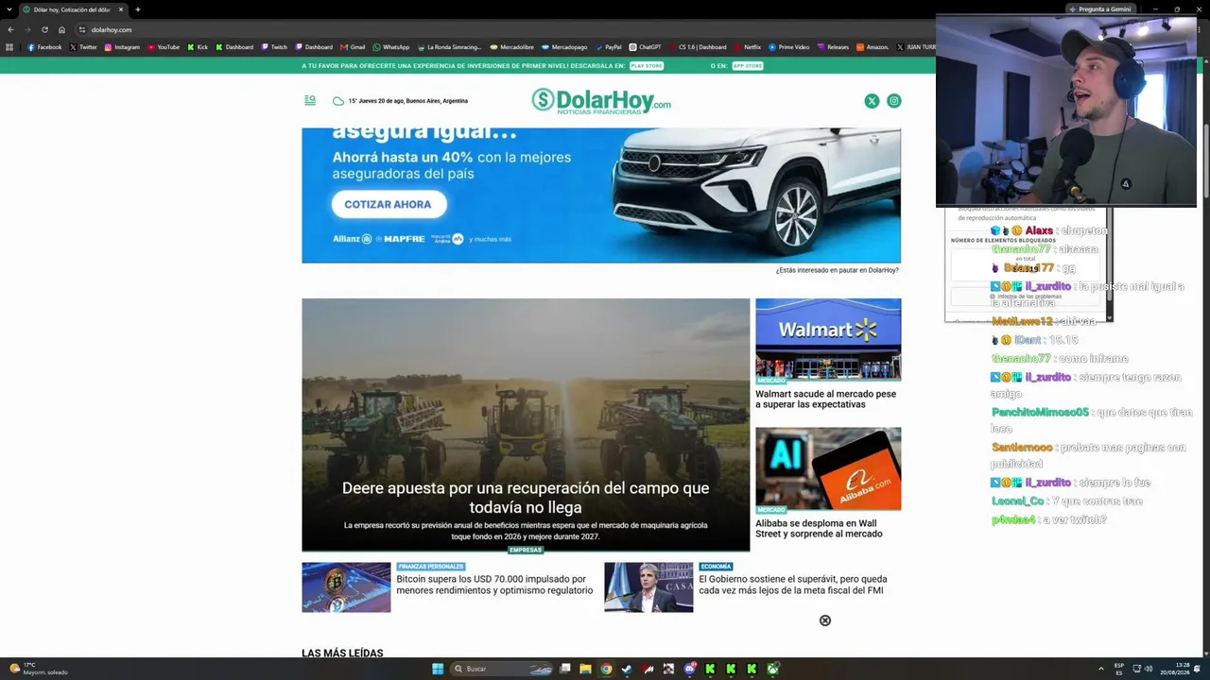
Task: Click the Gobierno superávit article thumbnail
Action: [x=648, y=587]
